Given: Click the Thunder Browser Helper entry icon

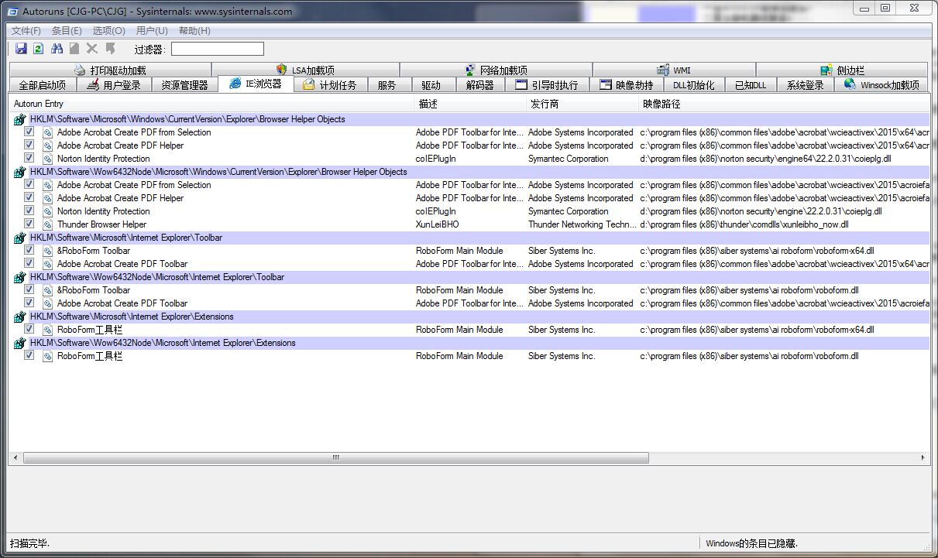Looking at the screenshot, I should [47, 224].
